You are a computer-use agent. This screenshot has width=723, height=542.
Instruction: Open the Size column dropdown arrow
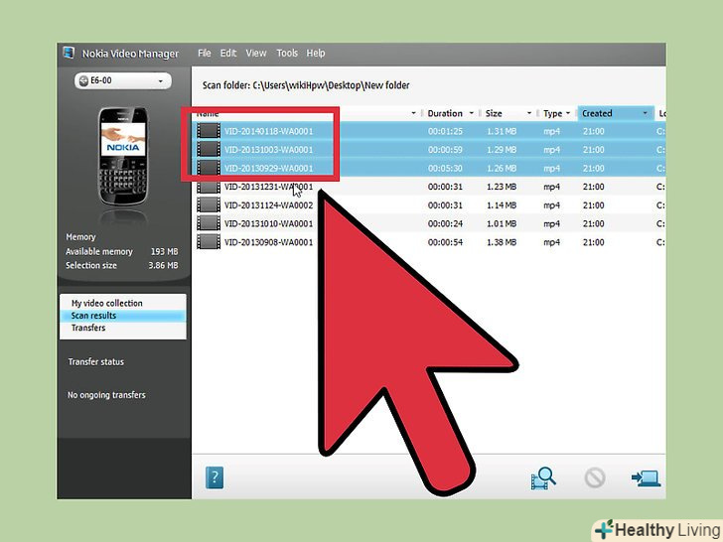[x=529, y=113]
